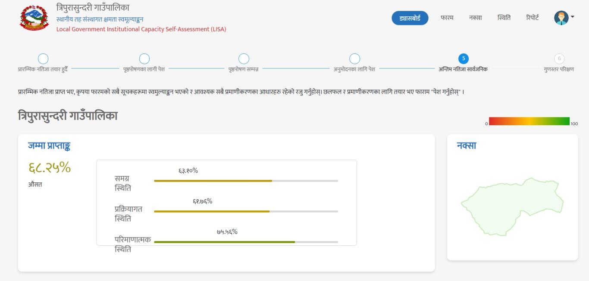
Task: Click step 5 अन्तिम नतिजा सार्वजनिक circle
Action: [463, 59]
